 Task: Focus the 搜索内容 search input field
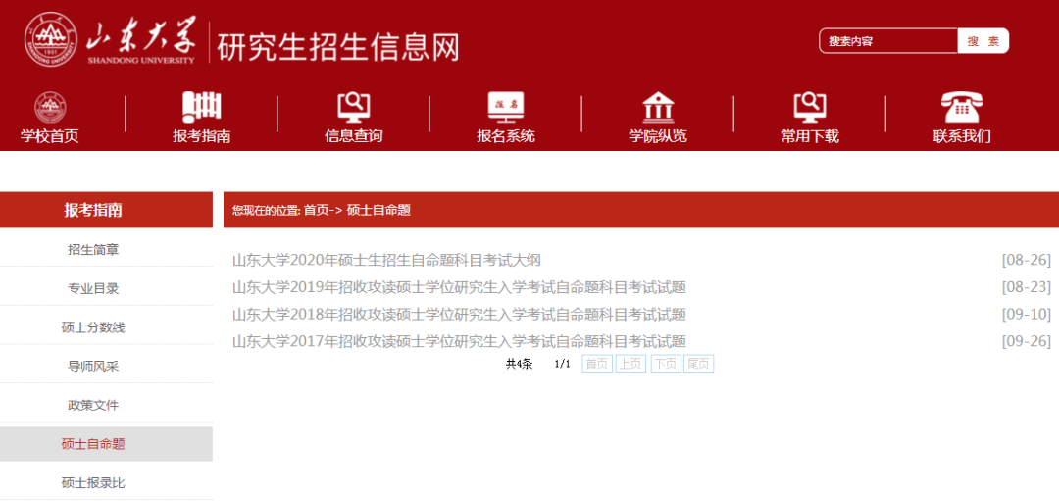[888, 41]
